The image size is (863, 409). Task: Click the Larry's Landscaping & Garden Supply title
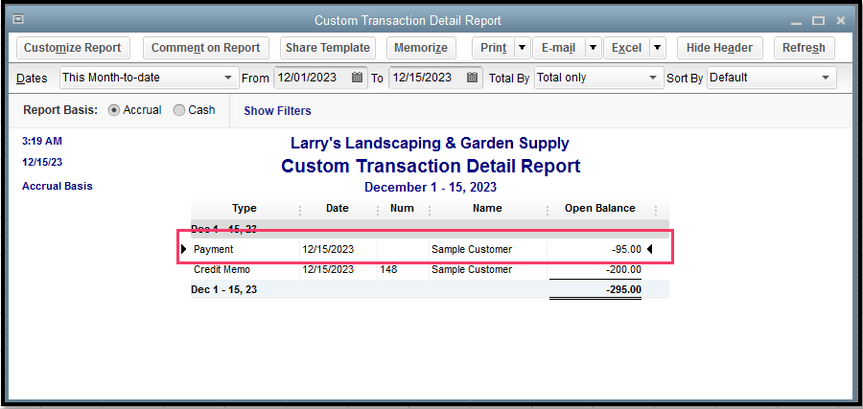pos(430,144)
